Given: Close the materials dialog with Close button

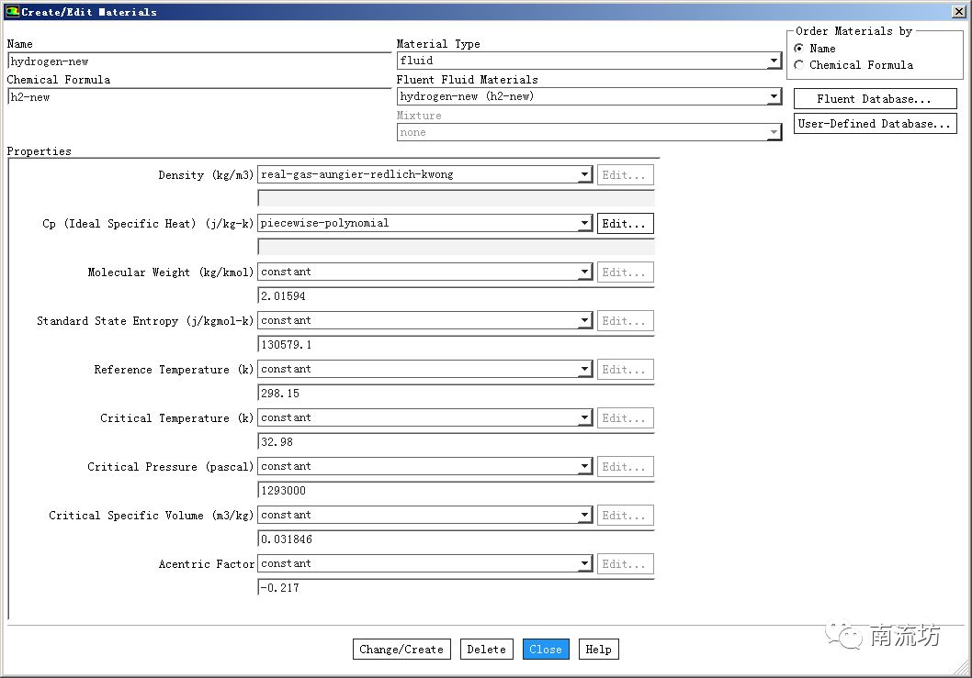Looking at the screenshot, I should pyautogui.click(x=546, y=650).
